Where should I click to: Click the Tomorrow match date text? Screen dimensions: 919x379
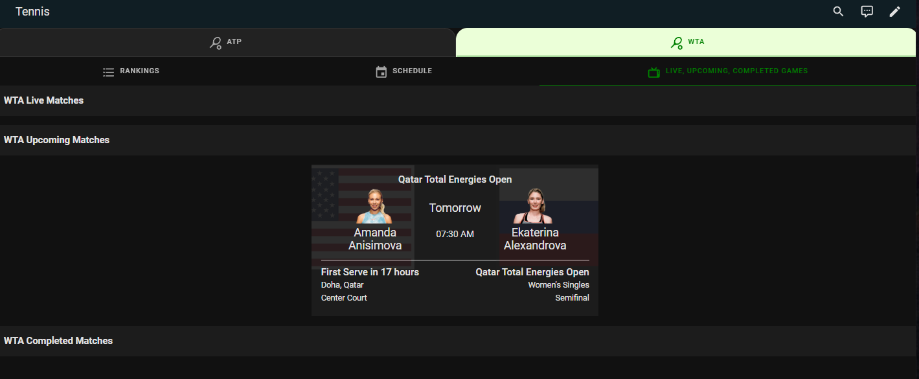coord(455,208)
